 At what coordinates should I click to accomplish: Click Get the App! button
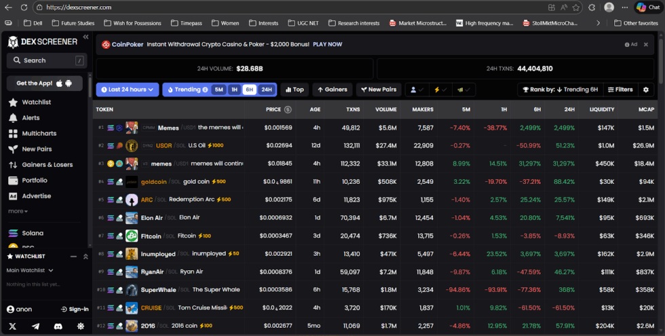(44, 83)
